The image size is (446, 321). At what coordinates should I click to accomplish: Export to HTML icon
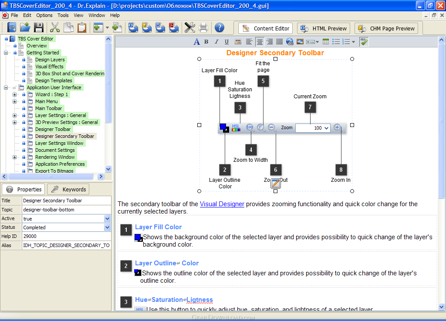[x=133, y=27]
